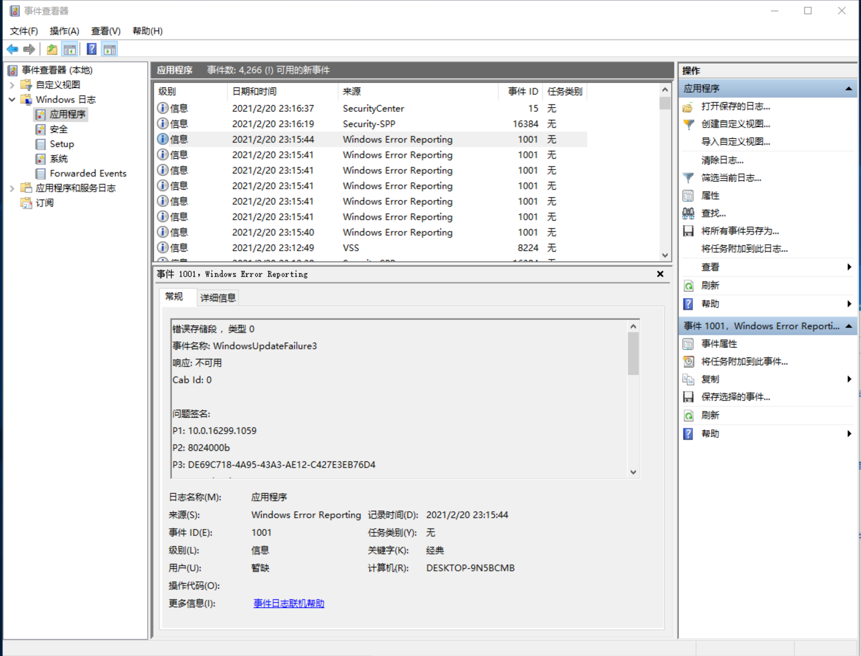This screenshot has width=861, height=656.
Task: Click the back arrow toolbar icon
Action: pos(12,49)
